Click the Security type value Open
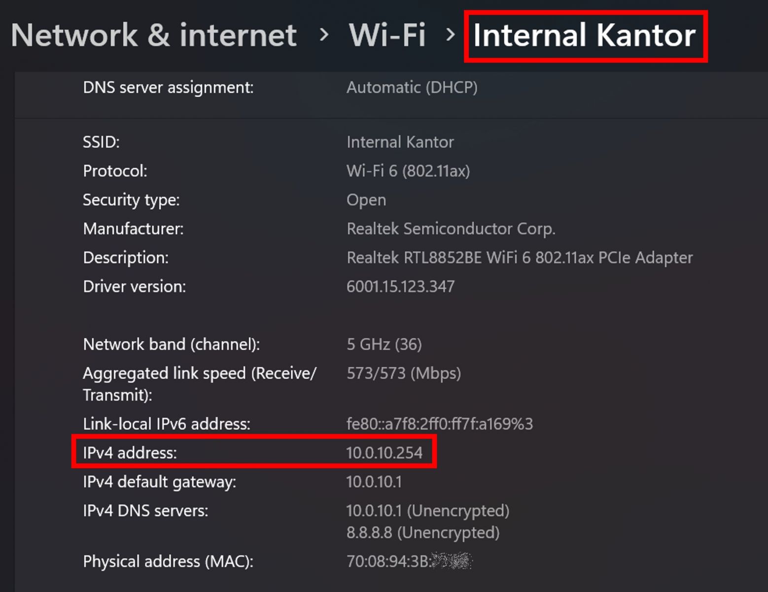The width and height of the screenshot is (768, 592). pyautogui.click(x=366, y=200)
